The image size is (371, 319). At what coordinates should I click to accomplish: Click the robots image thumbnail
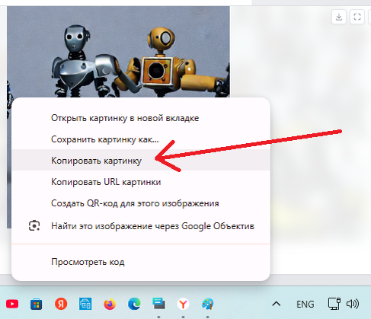coord(118,52)
